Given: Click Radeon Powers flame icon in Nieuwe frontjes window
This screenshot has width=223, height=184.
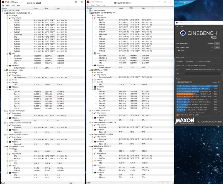Looking at the screenshot, I should pos(95,161).
